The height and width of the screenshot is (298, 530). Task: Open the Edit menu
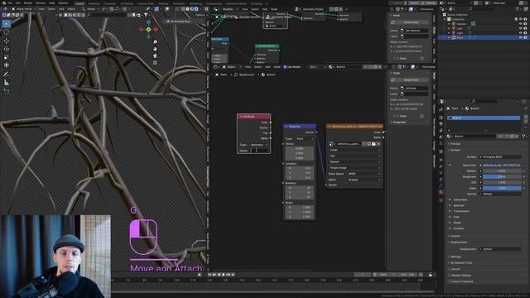(x=17, y=3)
